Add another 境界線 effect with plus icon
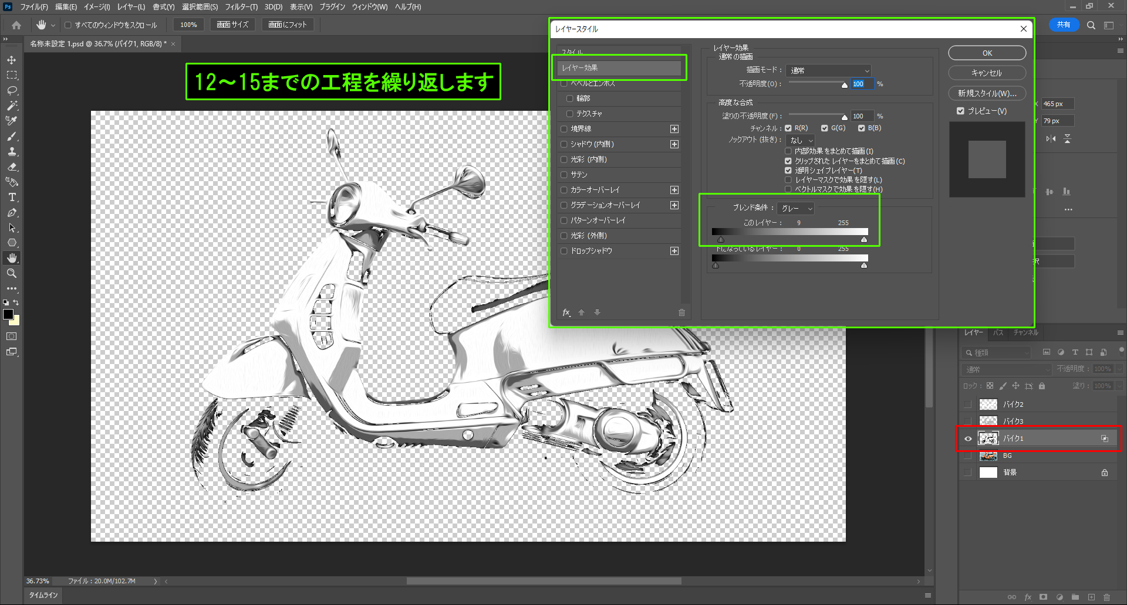 674,129
